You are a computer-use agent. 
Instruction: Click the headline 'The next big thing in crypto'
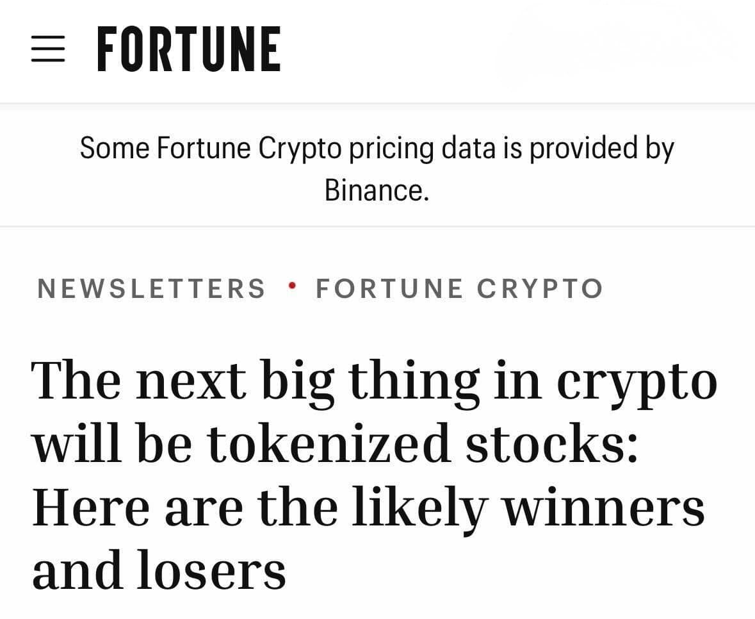point(375,380)
